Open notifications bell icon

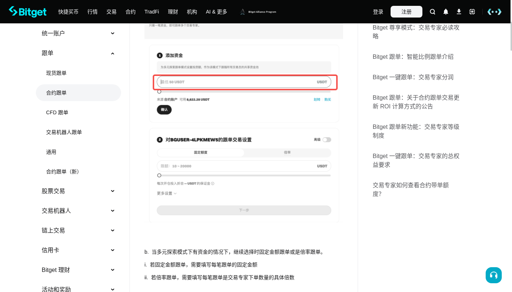click(x=446, y=12)
